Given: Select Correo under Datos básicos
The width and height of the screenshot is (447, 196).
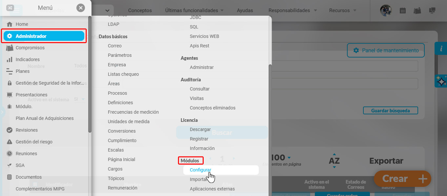Looking at the screenshot, I should pos(115,46).
